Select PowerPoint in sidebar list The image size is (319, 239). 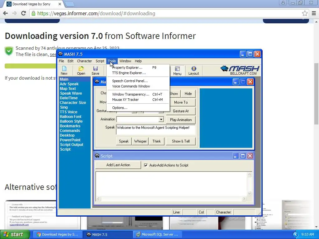pos(70,140)
